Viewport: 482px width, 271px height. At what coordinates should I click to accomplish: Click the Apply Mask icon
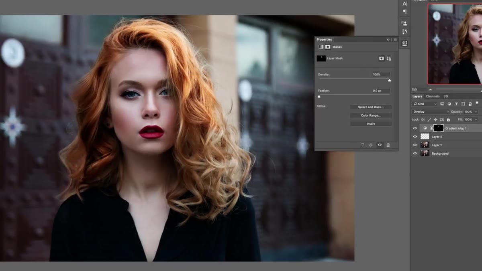pos(371,145)
